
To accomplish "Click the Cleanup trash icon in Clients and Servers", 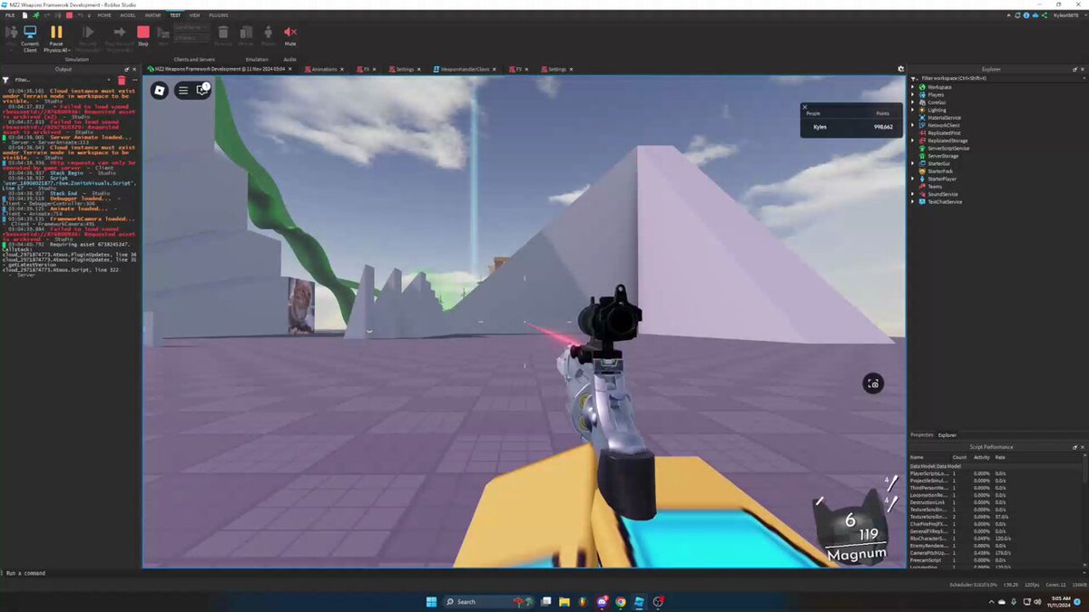I will point(223,35).
